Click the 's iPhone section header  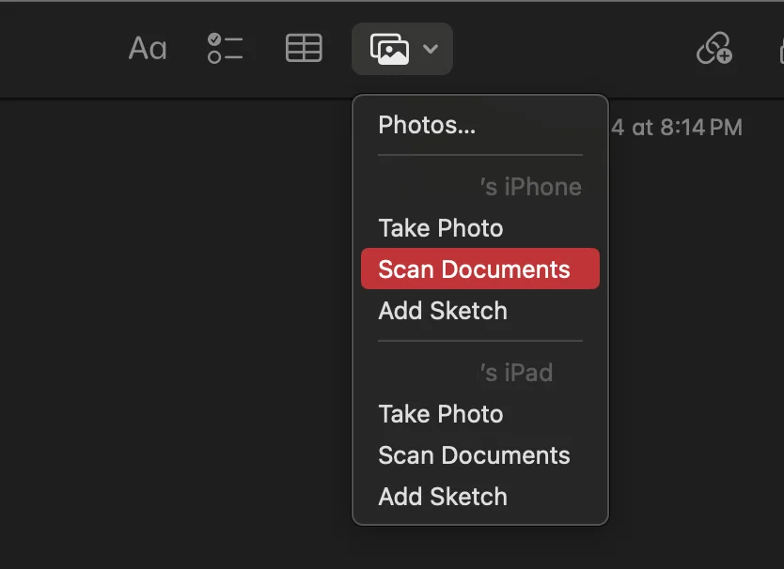point(530,187)
